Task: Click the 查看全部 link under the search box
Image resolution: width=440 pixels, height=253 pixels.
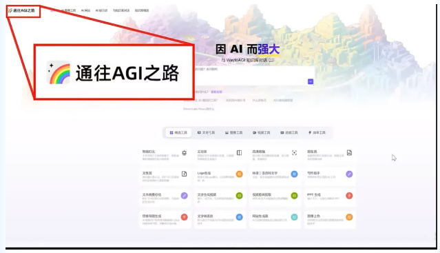Action: coord(216,92)
